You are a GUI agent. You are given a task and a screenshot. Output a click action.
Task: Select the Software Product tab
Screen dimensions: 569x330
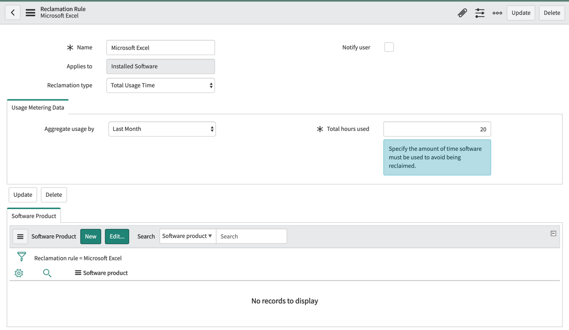coord(34,216)
